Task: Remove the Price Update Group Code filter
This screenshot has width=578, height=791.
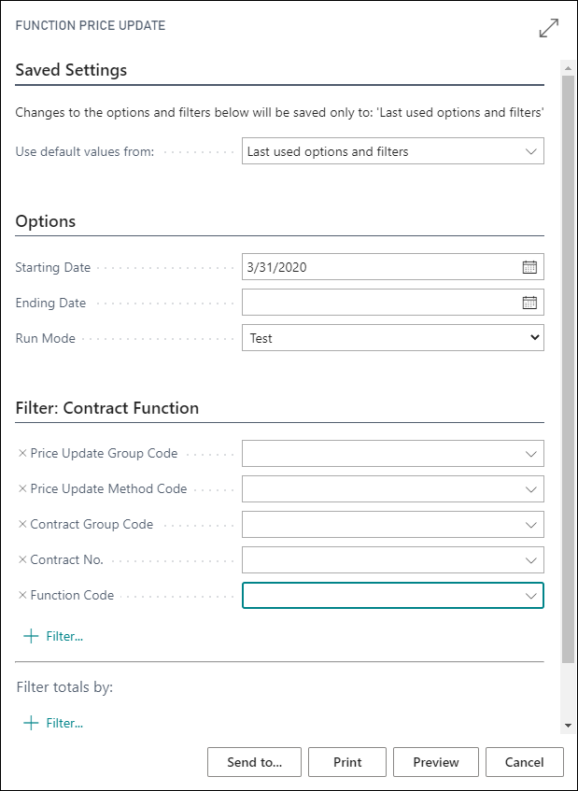Action: tap(22, 454)
